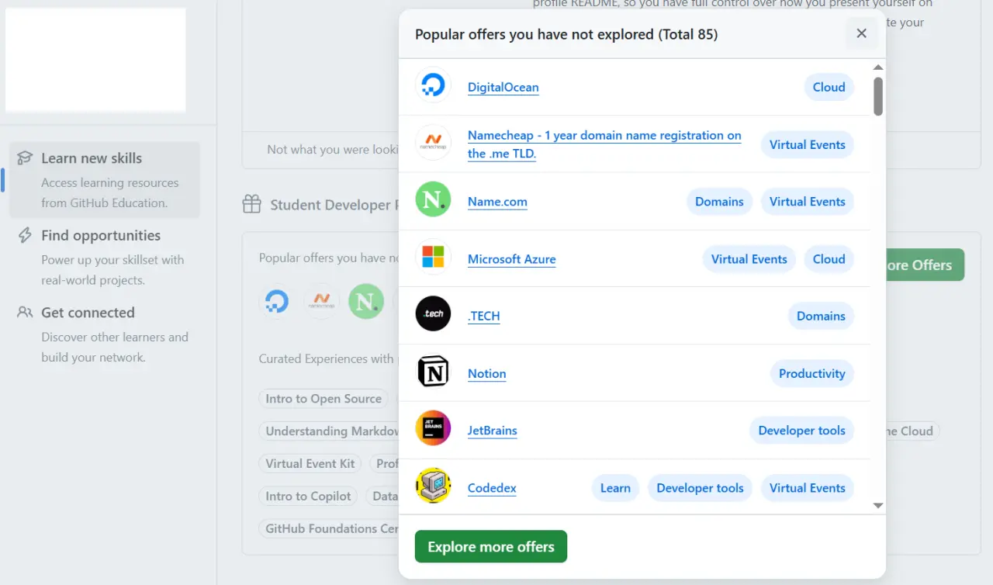Open the DigitalOcean offer link
Viewport: 993px width, 585px height.
click(x=503, y=88)
